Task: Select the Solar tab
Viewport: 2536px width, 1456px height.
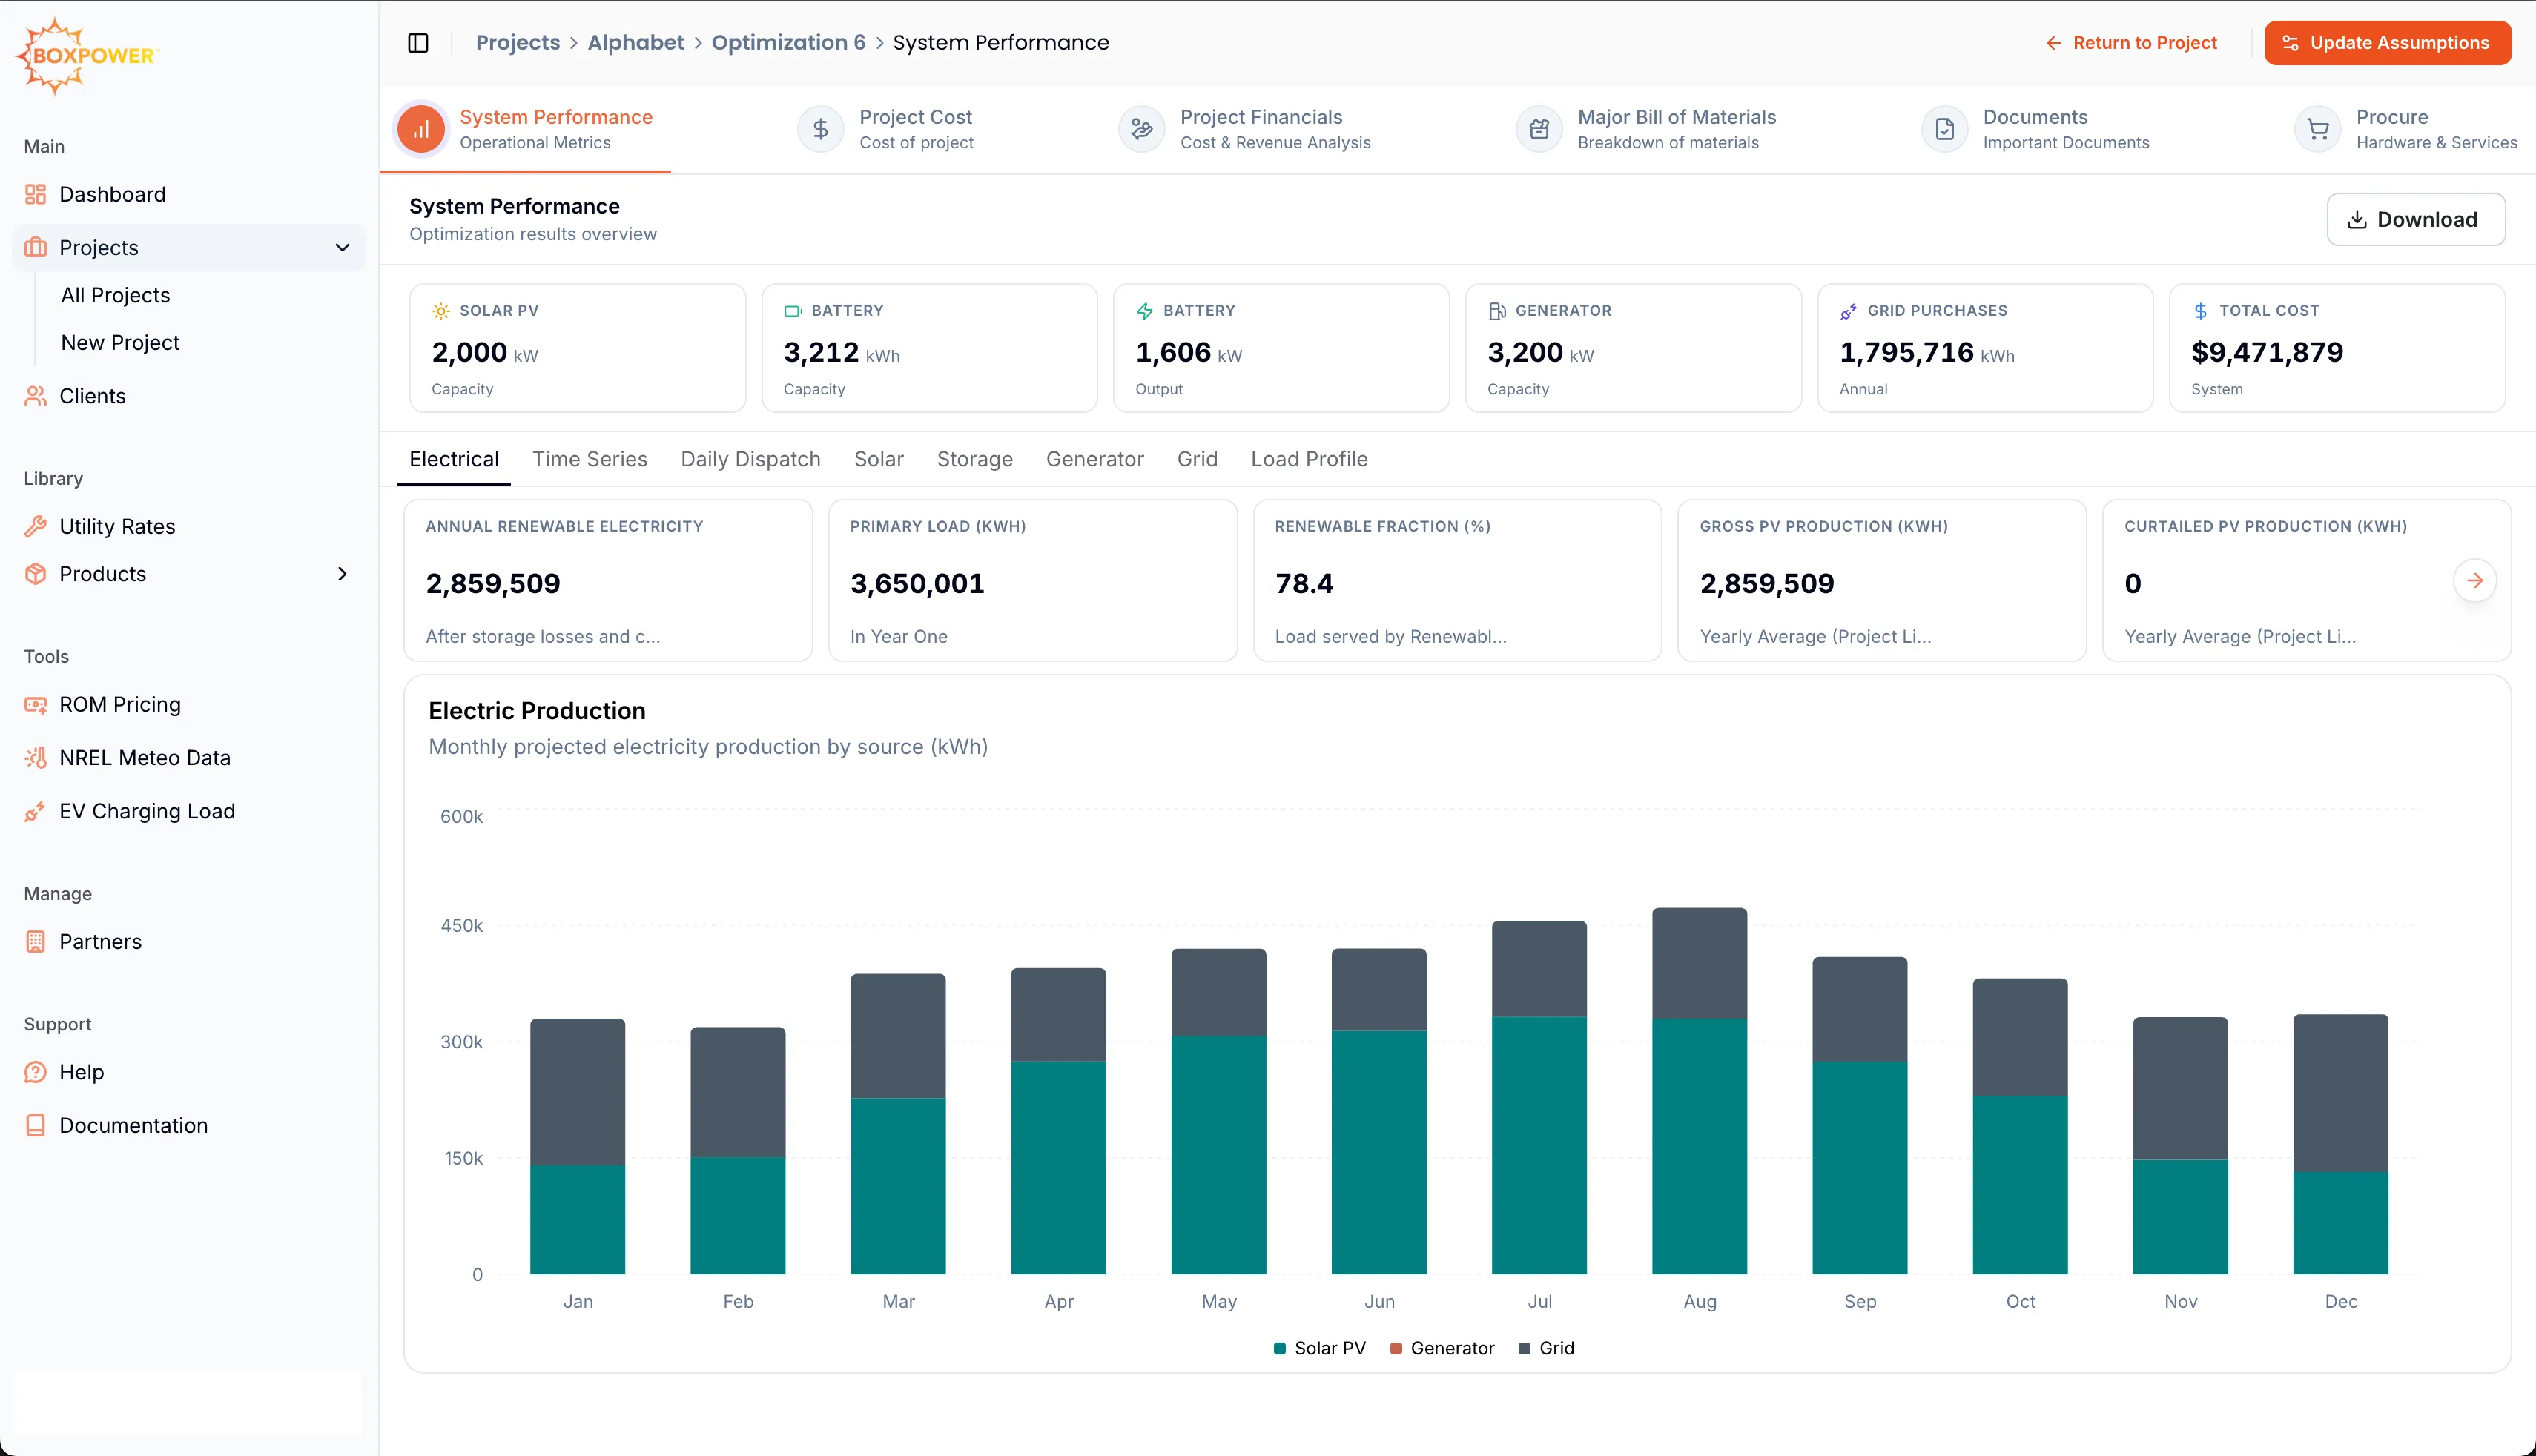Action: click(x=879, y=459)
